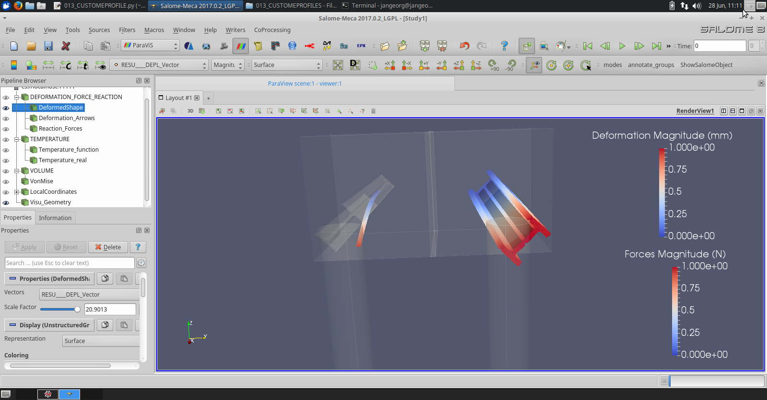Click the blue question mark help icon

click(x=504, y=46)
